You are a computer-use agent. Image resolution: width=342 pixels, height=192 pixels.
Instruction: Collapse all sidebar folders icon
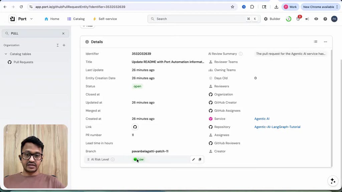tap(57, 45)
